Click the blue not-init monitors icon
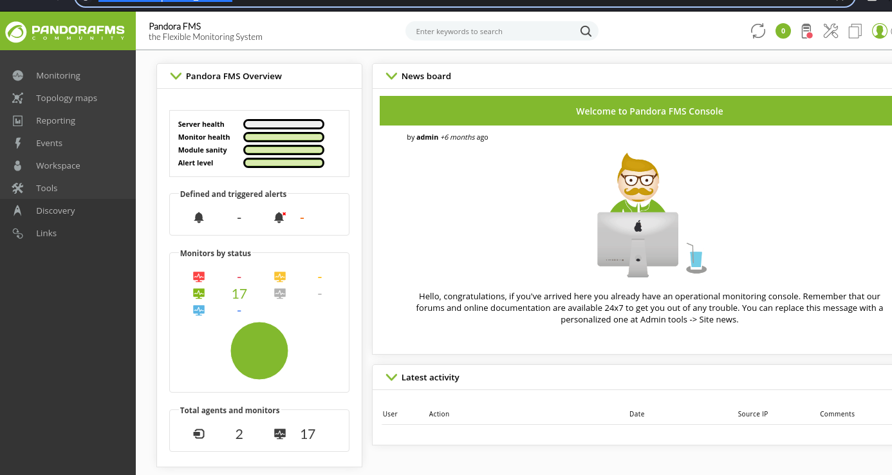Viewport: 892px width, 475px height. [199, 310]
